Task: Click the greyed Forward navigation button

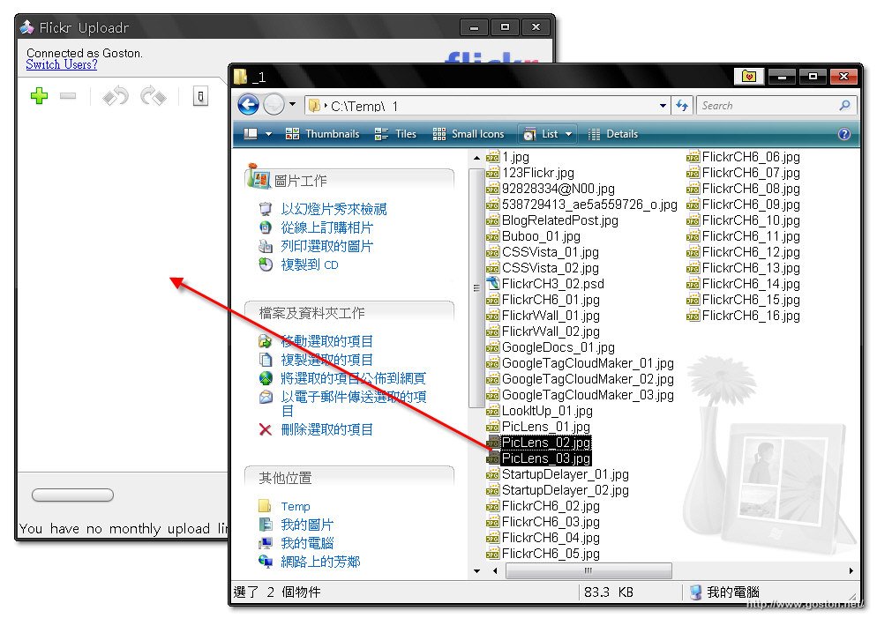Action: pyautogui.click(x=274, y=105)
